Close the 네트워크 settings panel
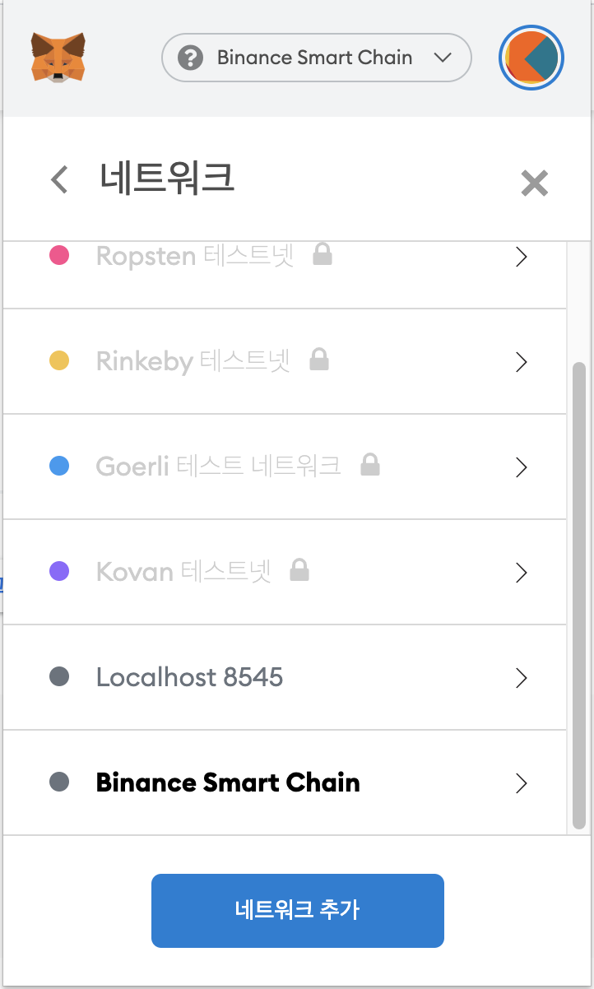Image resolution: width=594 pixels, height=989 pixels. click(x=535, y=183)
